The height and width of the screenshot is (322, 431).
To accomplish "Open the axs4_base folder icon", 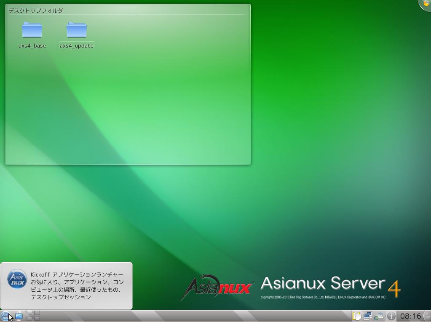I will click(x=32, y=30).
